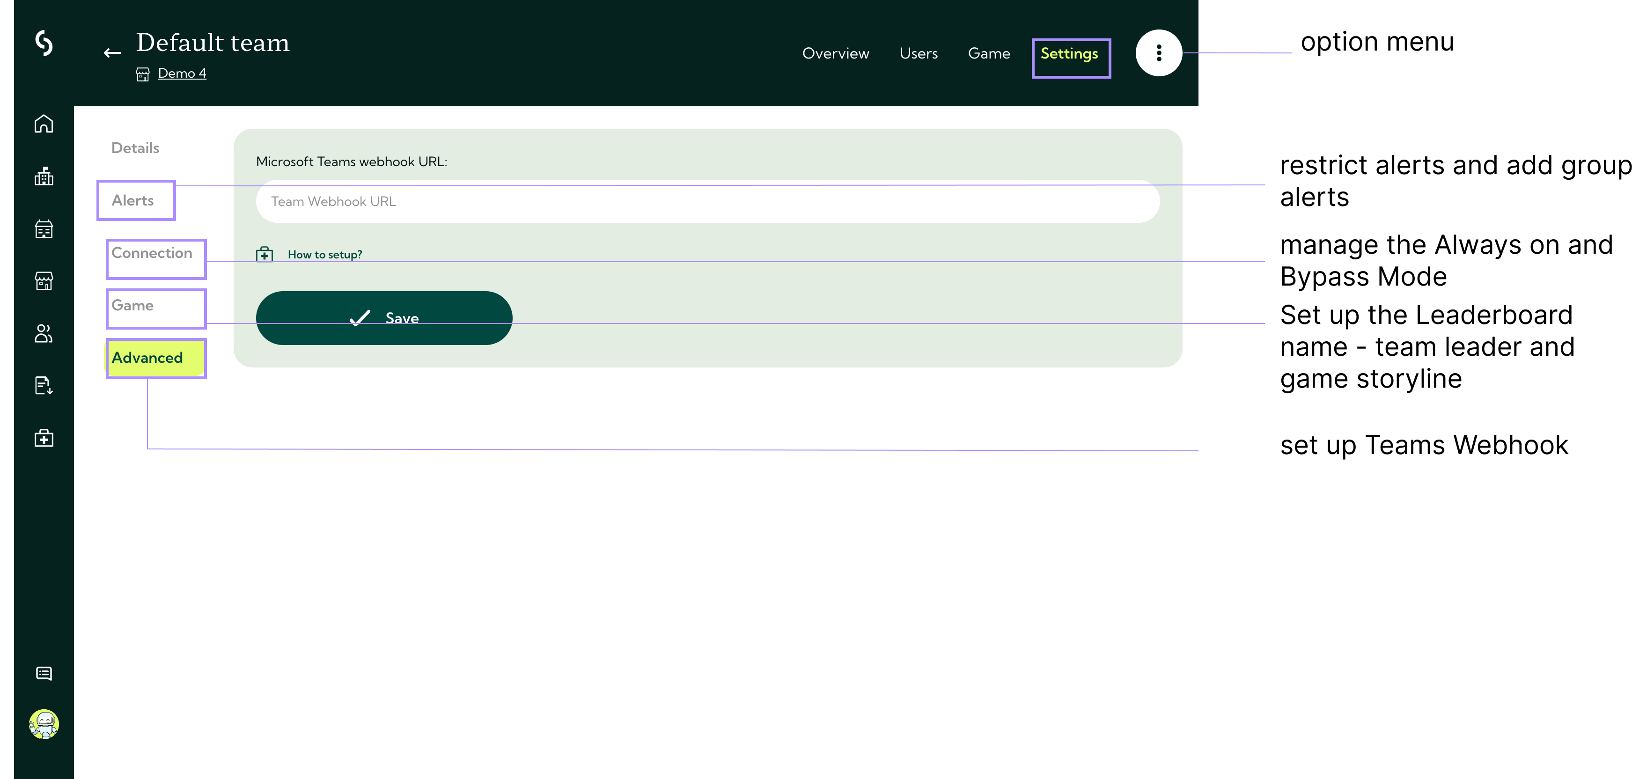1632x779 pixels.
Task: Open the Connection settings section
Action: 151,253
